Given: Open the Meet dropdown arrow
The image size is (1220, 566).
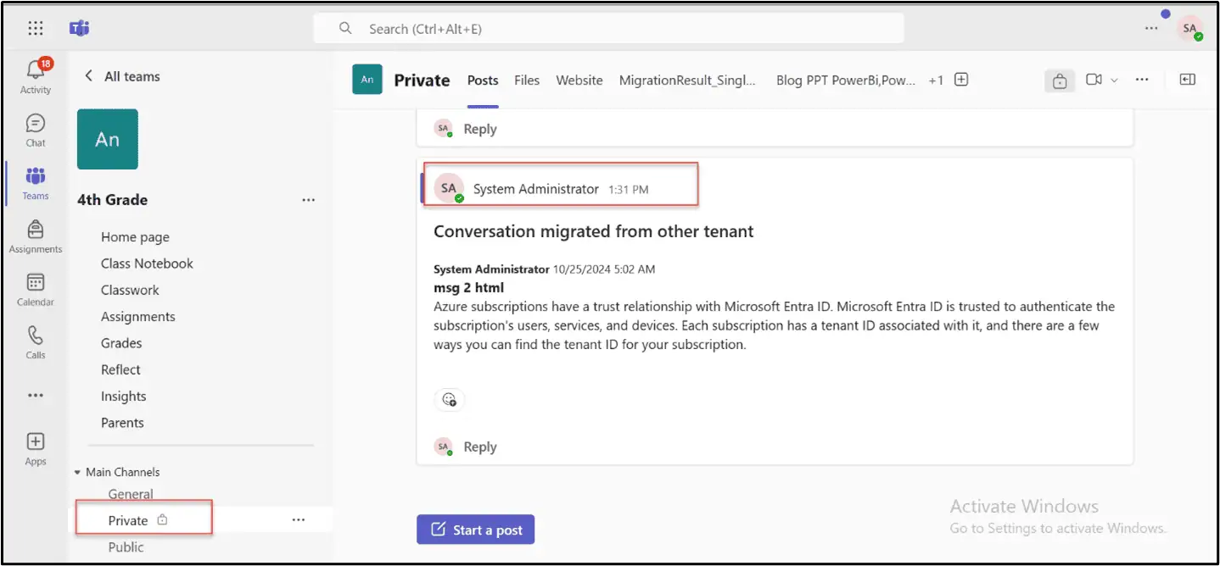Looking at the screenshot, I should (x=1113, y=80).
